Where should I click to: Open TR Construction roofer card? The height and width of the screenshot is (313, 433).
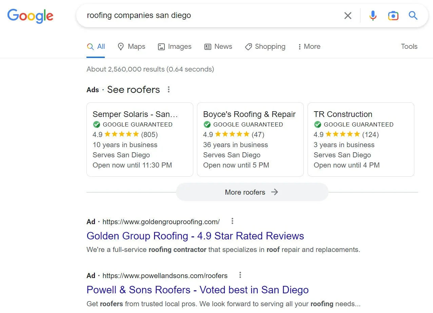pyautogui.click(x=361, y=139)
